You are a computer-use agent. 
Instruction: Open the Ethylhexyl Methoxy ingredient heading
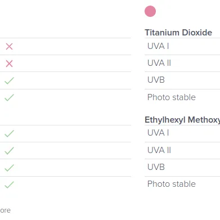[182, 120]
